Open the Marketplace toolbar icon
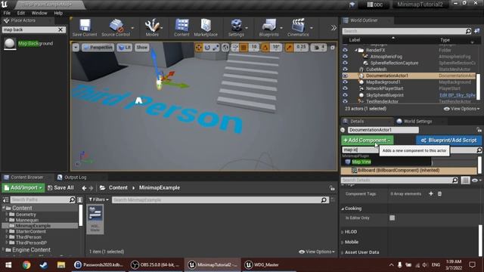Viewport: 484px width, 272px height. pos(206,27)
